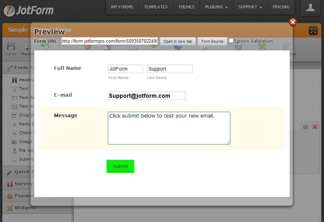Screen dimensions: 324x222
Task: Click the JotForm logo
Action: [29, 10]
